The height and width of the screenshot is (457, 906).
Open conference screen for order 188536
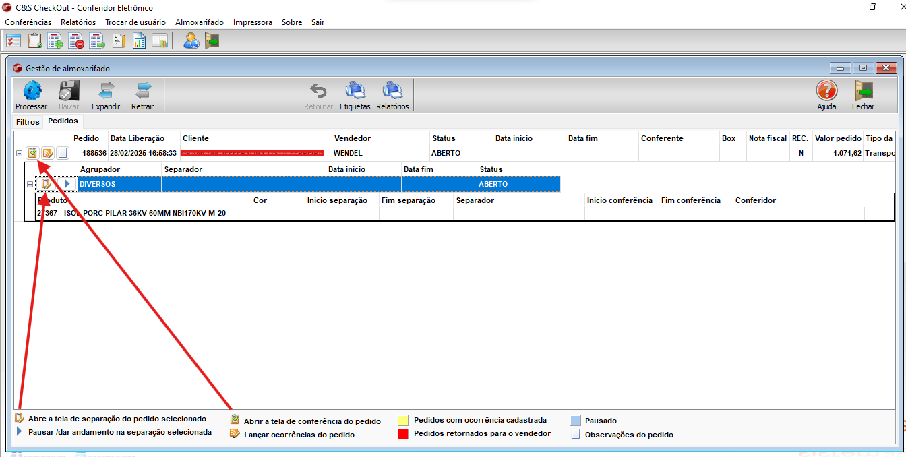coord(32,153)
